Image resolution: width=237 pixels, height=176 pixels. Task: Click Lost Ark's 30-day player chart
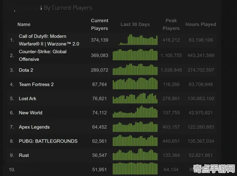pos(135,98)
